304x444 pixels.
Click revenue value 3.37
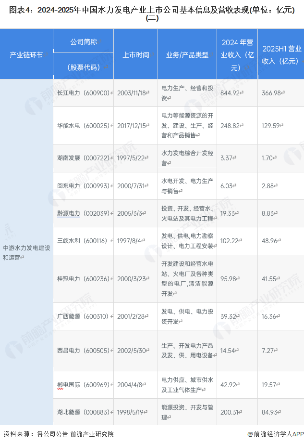point(227,158)
